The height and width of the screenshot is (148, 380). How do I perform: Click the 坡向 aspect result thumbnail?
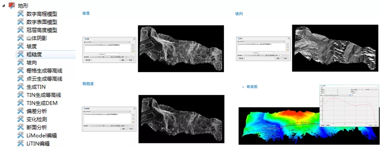(x=335, y=48)
